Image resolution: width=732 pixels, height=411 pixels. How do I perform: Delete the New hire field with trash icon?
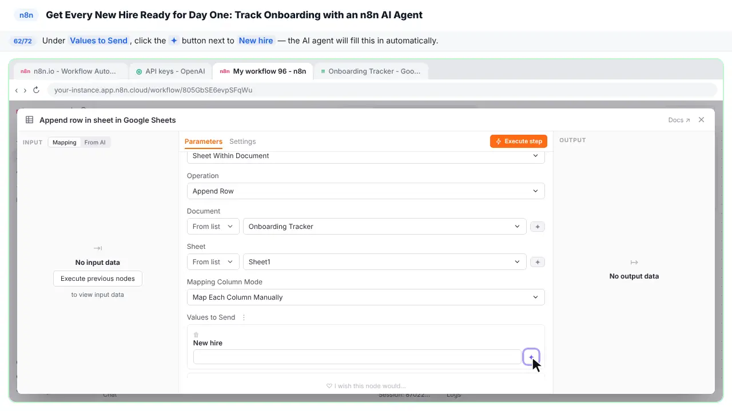[196, 335]
